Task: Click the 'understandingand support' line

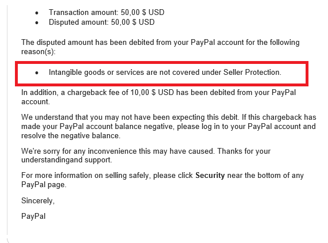Action: click(x=67, y=160)
